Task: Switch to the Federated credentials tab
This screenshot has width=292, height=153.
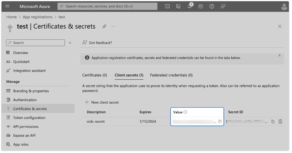Action: pos(171,75)
